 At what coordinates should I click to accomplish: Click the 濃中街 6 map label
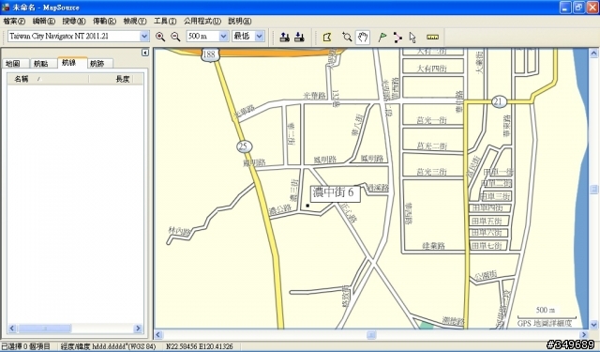[335, 192]
